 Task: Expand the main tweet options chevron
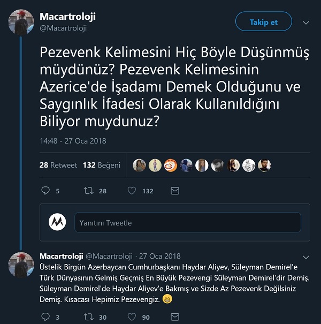click(x=305, y=22)
